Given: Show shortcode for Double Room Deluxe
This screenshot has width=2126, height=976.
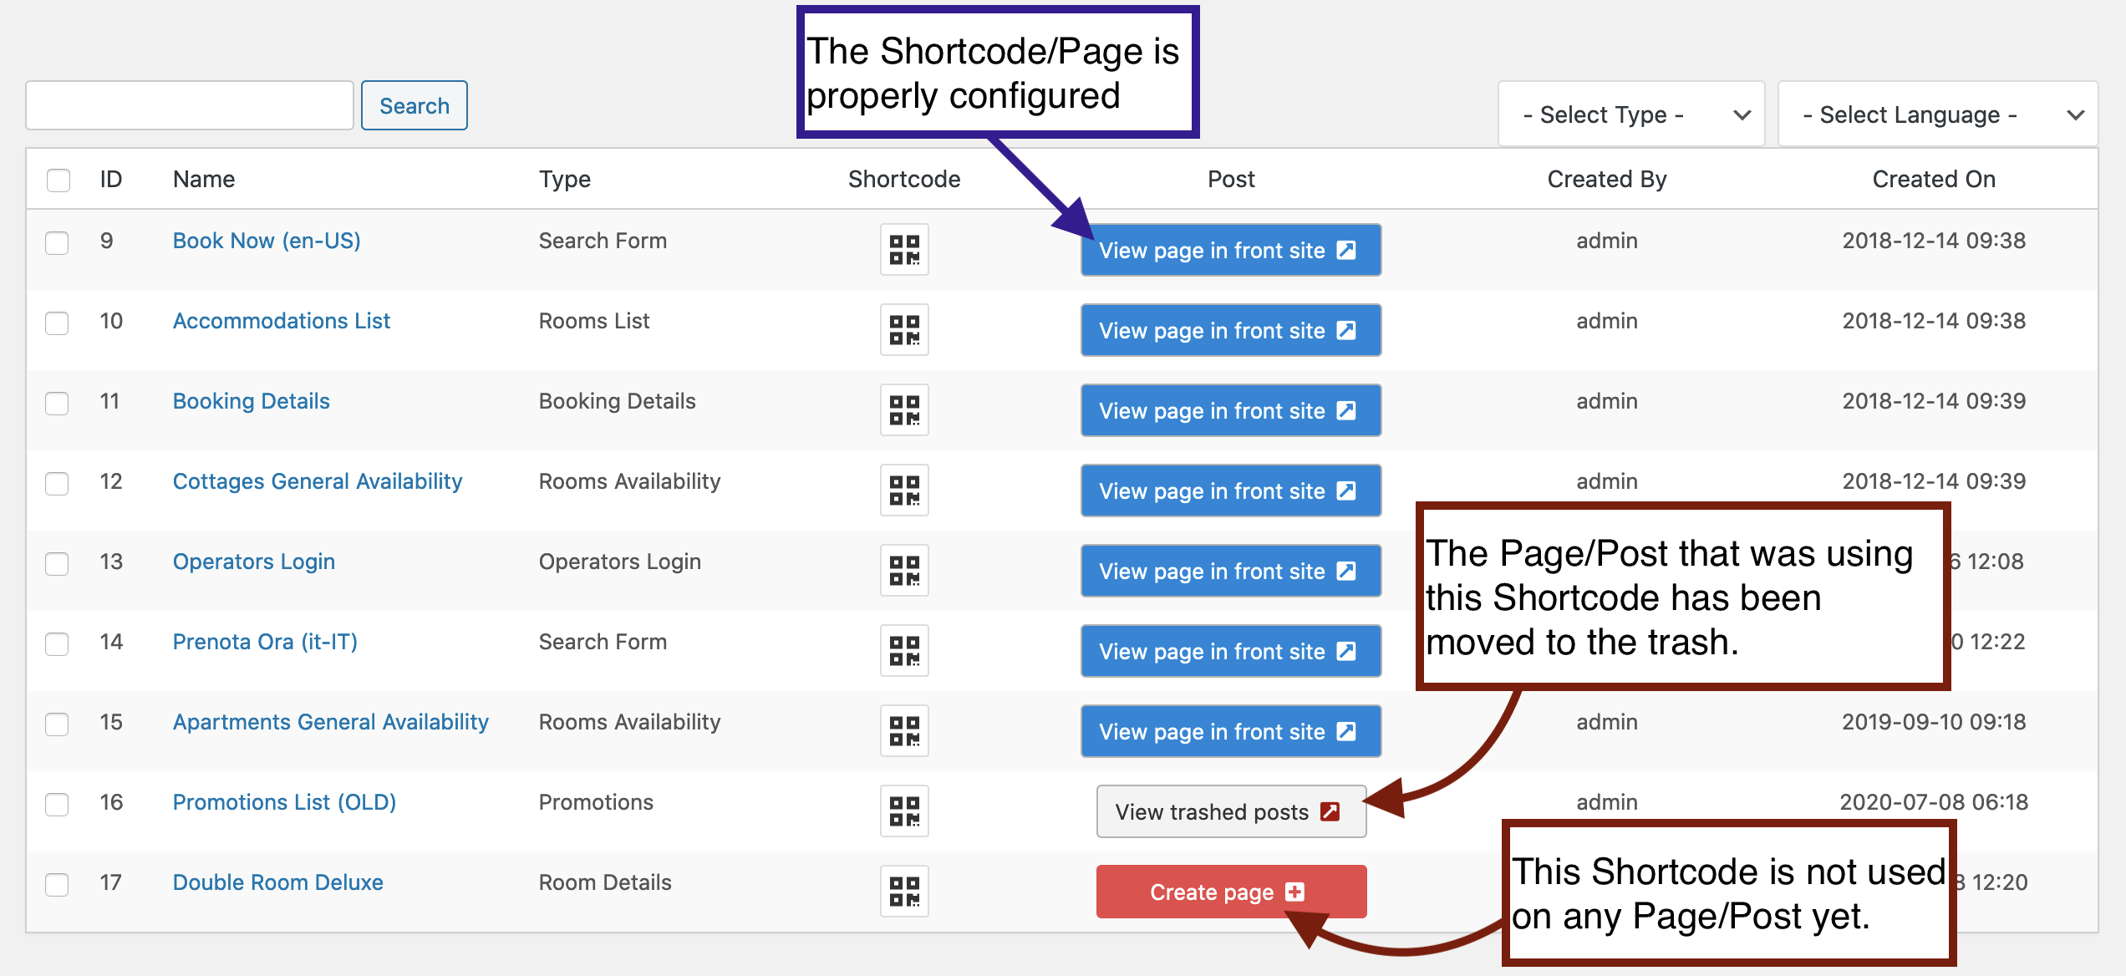Looking at the screenshot, I should (x=904, y=891).
